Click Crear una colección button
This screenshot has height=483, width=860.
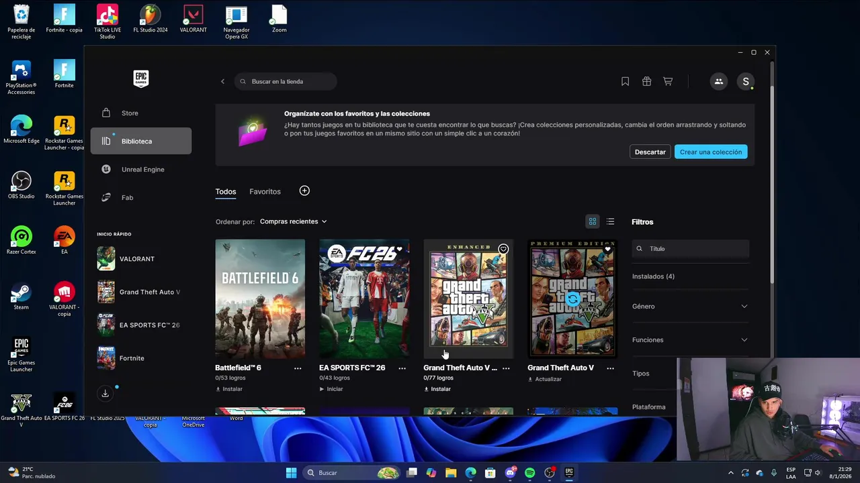coord(711,152)
